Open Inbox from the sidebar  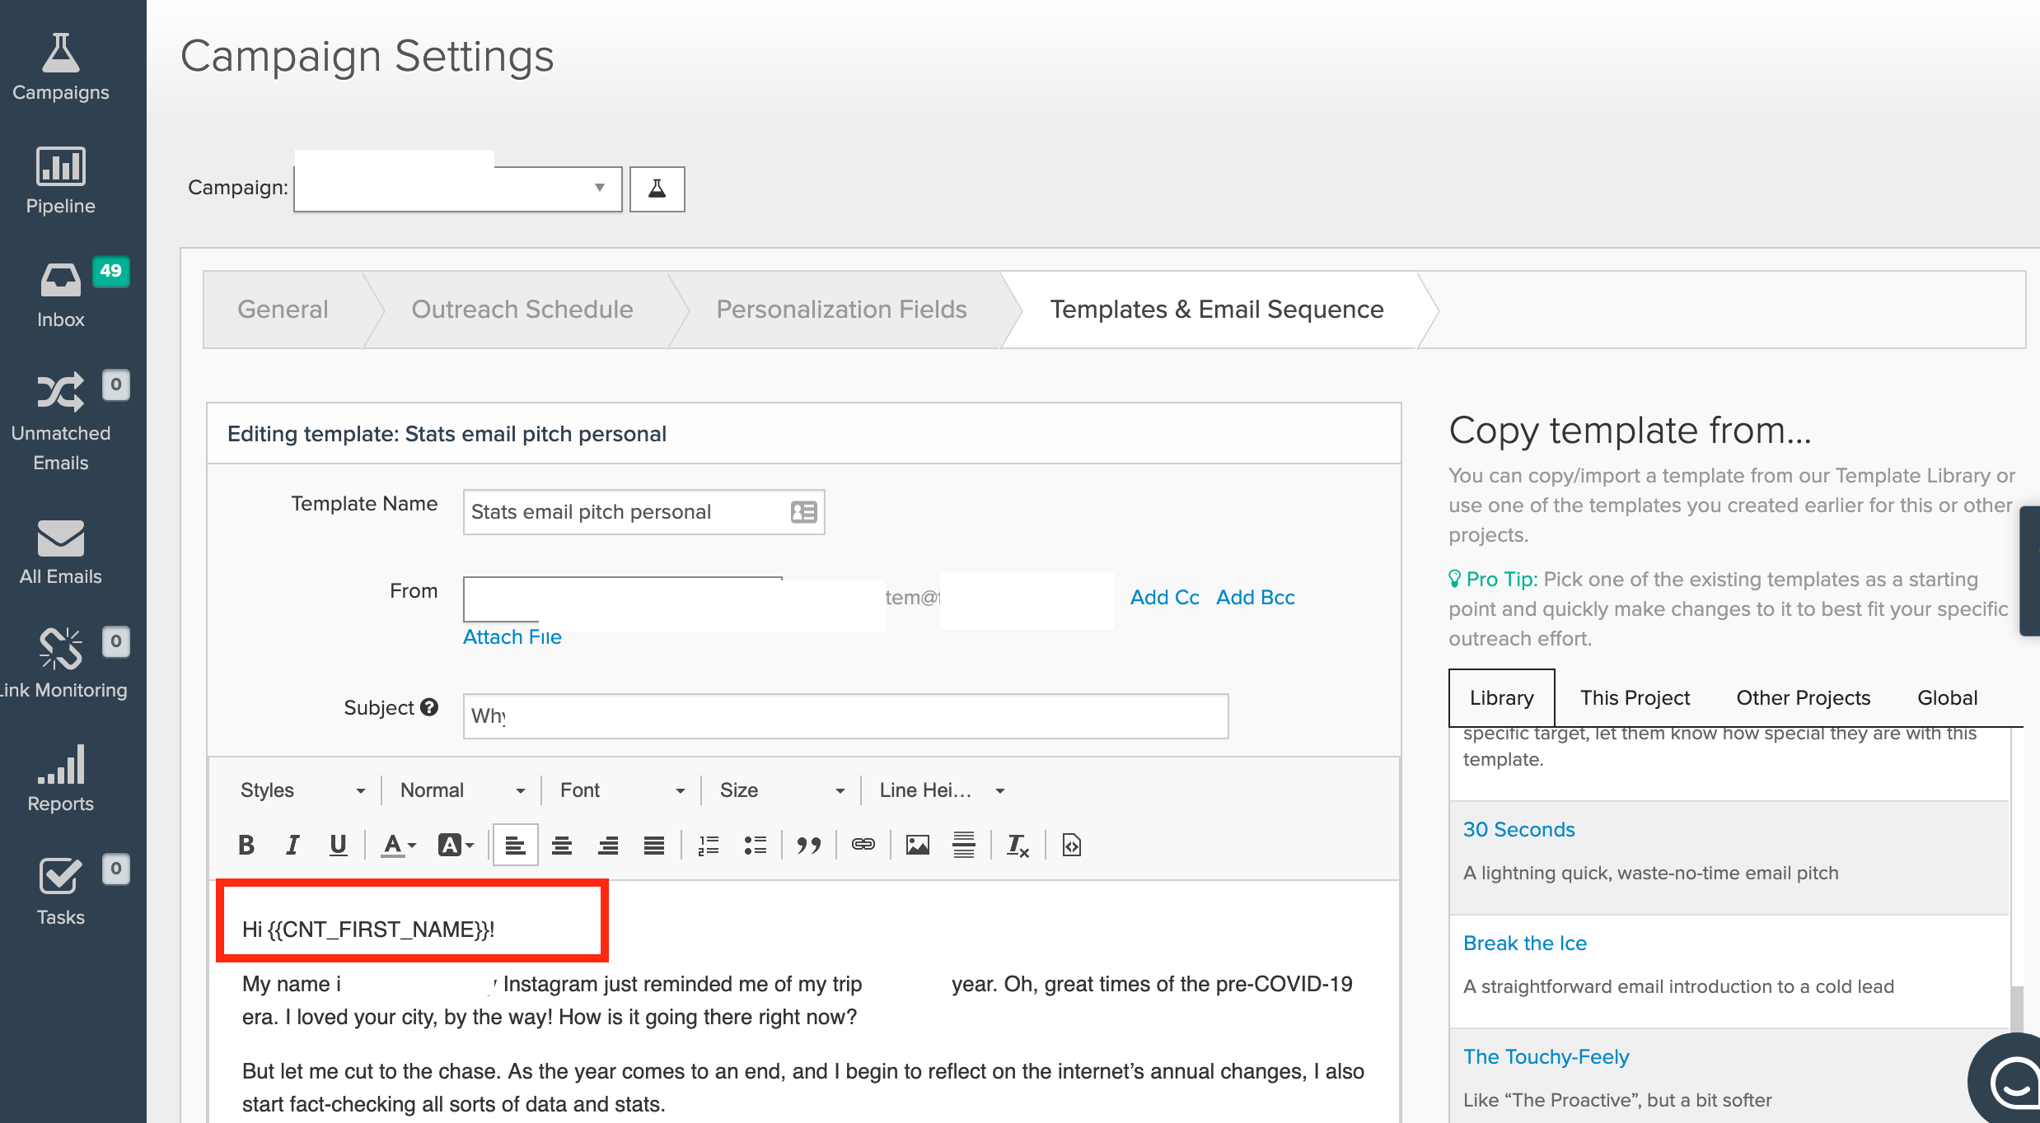(60, 294)
